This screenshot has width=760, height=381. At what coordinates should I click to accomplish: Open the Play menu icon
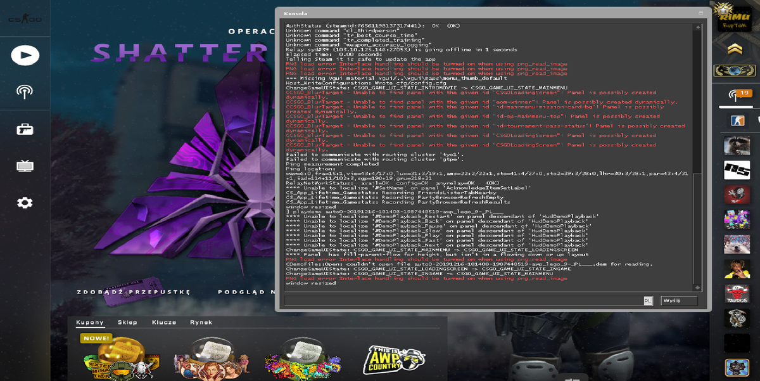(25, 56)
